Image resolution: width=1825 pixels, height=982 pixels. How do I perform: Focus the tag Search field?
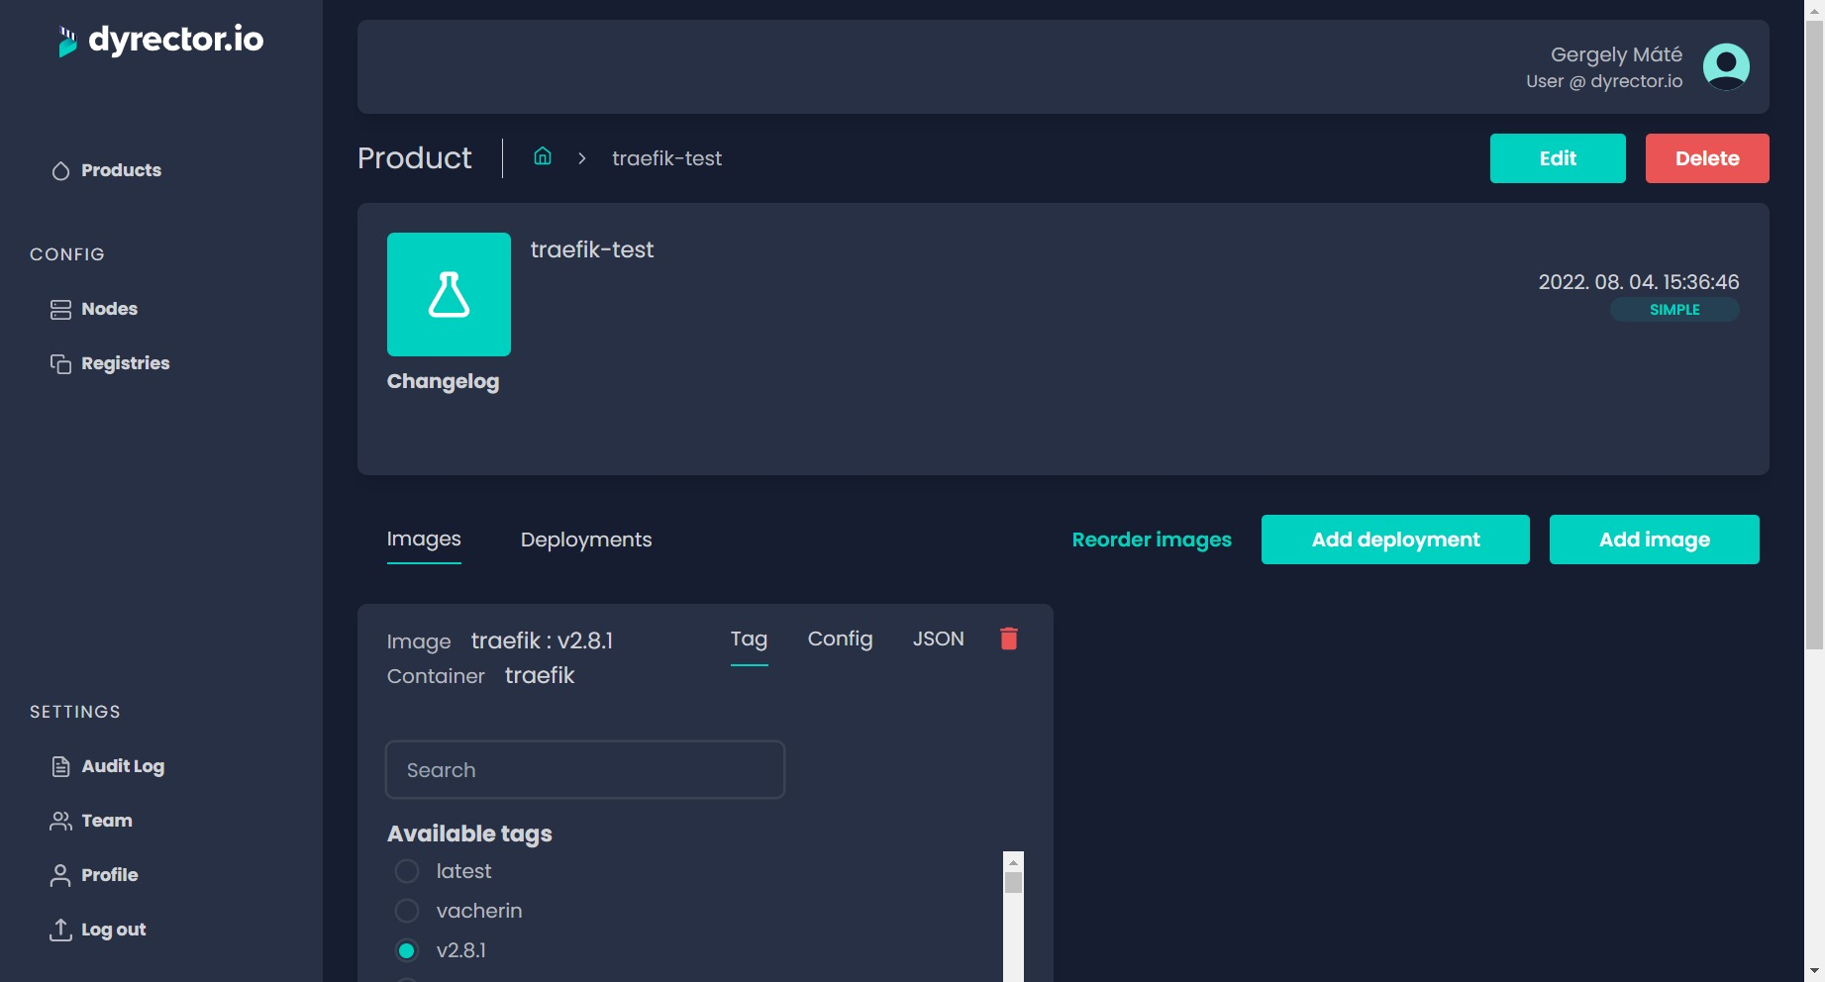pos(585,769)
